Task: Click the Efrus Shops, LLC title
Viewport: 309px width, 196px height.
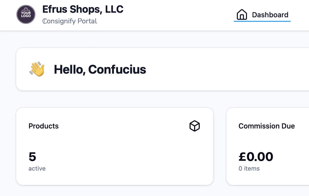Action: coord(83,9)
